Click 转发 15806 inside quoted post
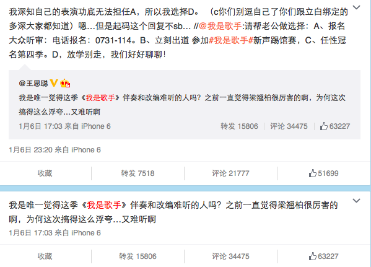Viewport: 371px width, 267px height. (239, 126)
